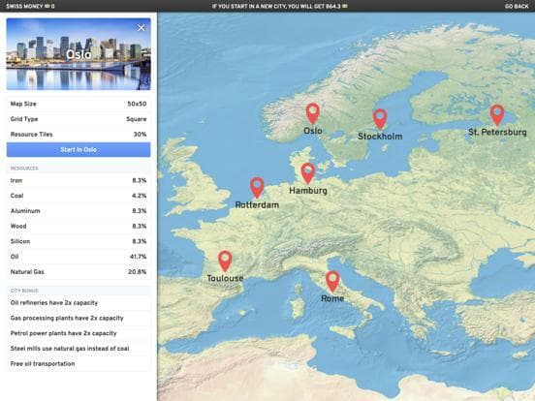Click the Start in Oslo button

79,150
